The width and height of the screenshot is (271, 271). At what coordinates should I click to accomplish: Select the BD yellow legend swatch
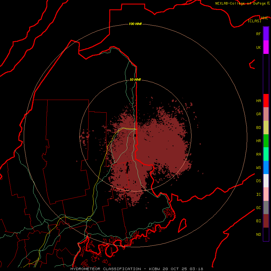tap(266, 128)
